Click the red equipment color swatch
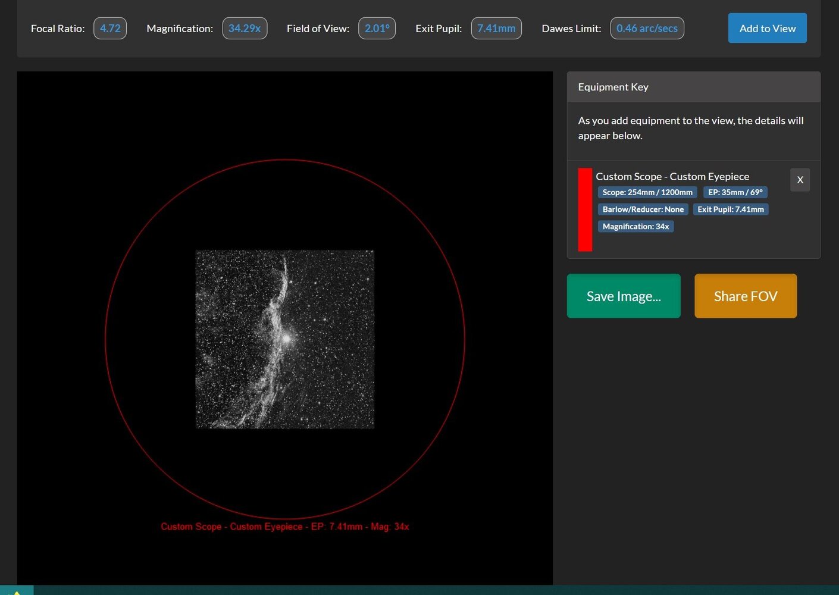This screenshot has height=595, width=839. click(x=585, y=209)
